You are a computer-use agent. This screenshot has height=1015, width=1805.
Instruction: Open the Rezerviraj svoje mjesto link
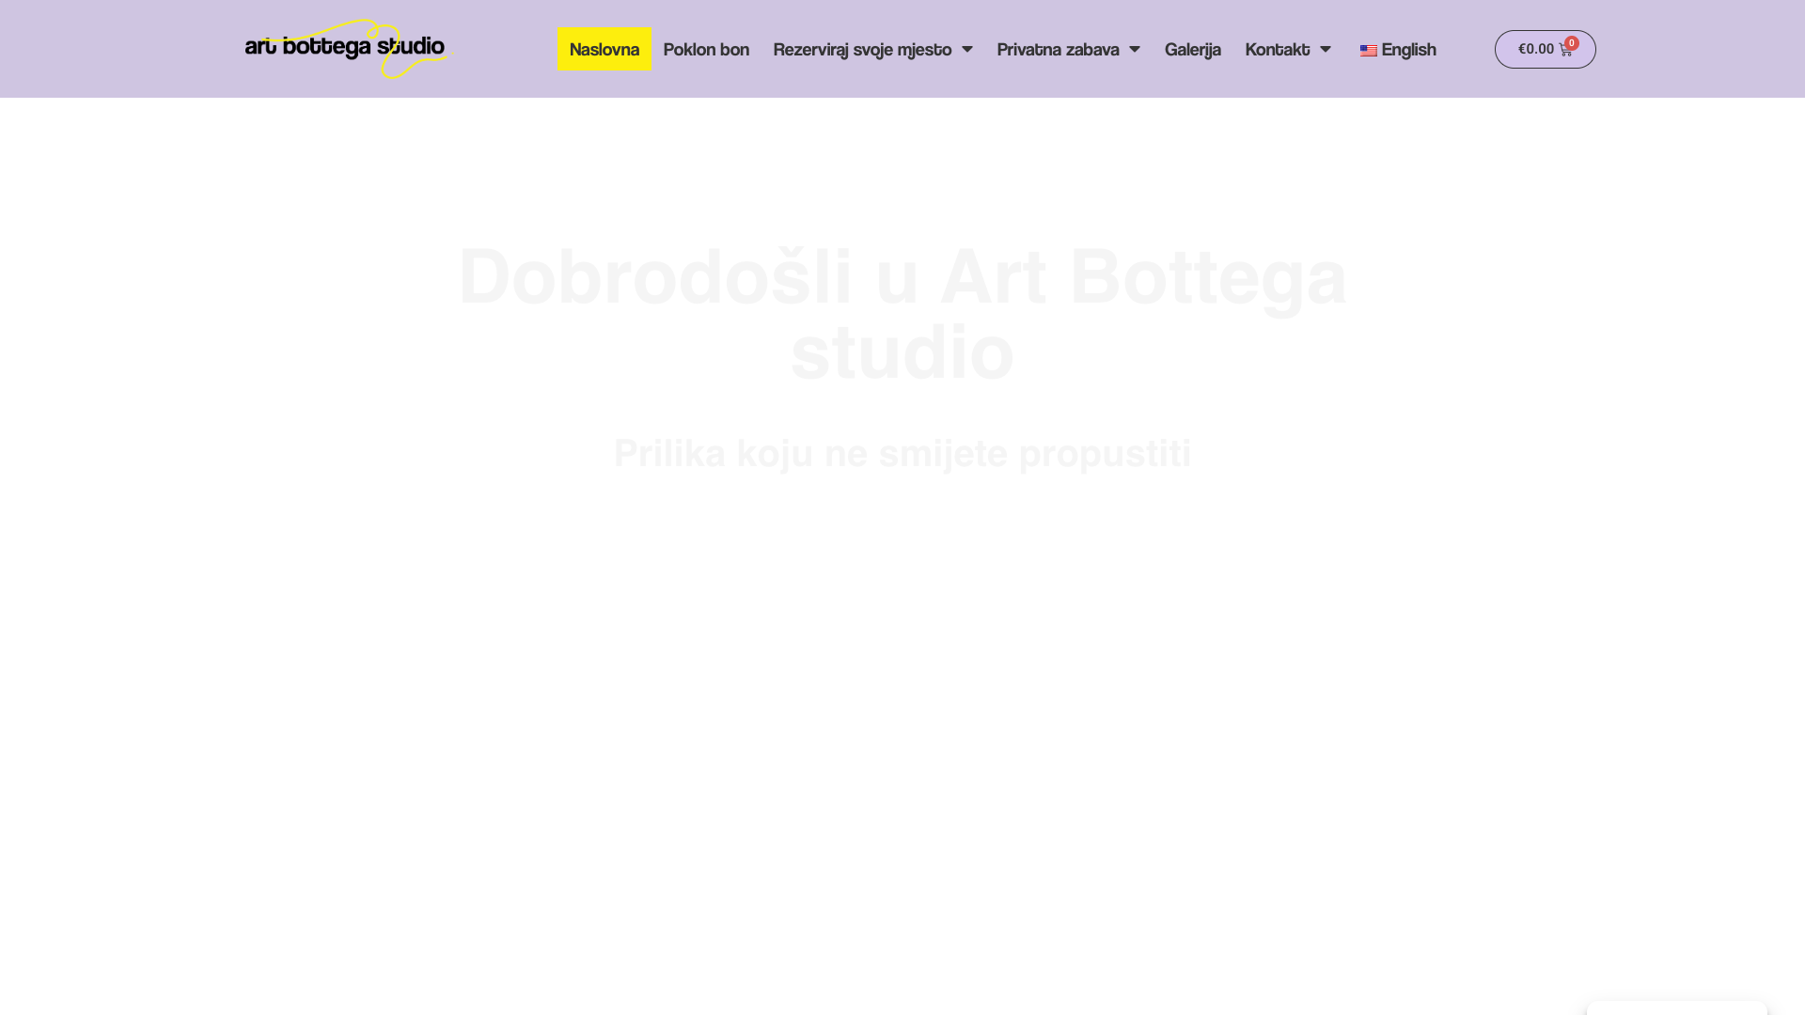point(862,49)
